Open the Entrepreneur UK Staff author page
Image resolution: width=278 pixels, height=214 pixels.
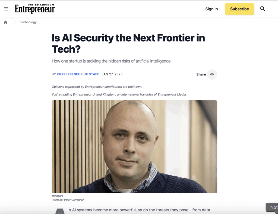[78, 74]
